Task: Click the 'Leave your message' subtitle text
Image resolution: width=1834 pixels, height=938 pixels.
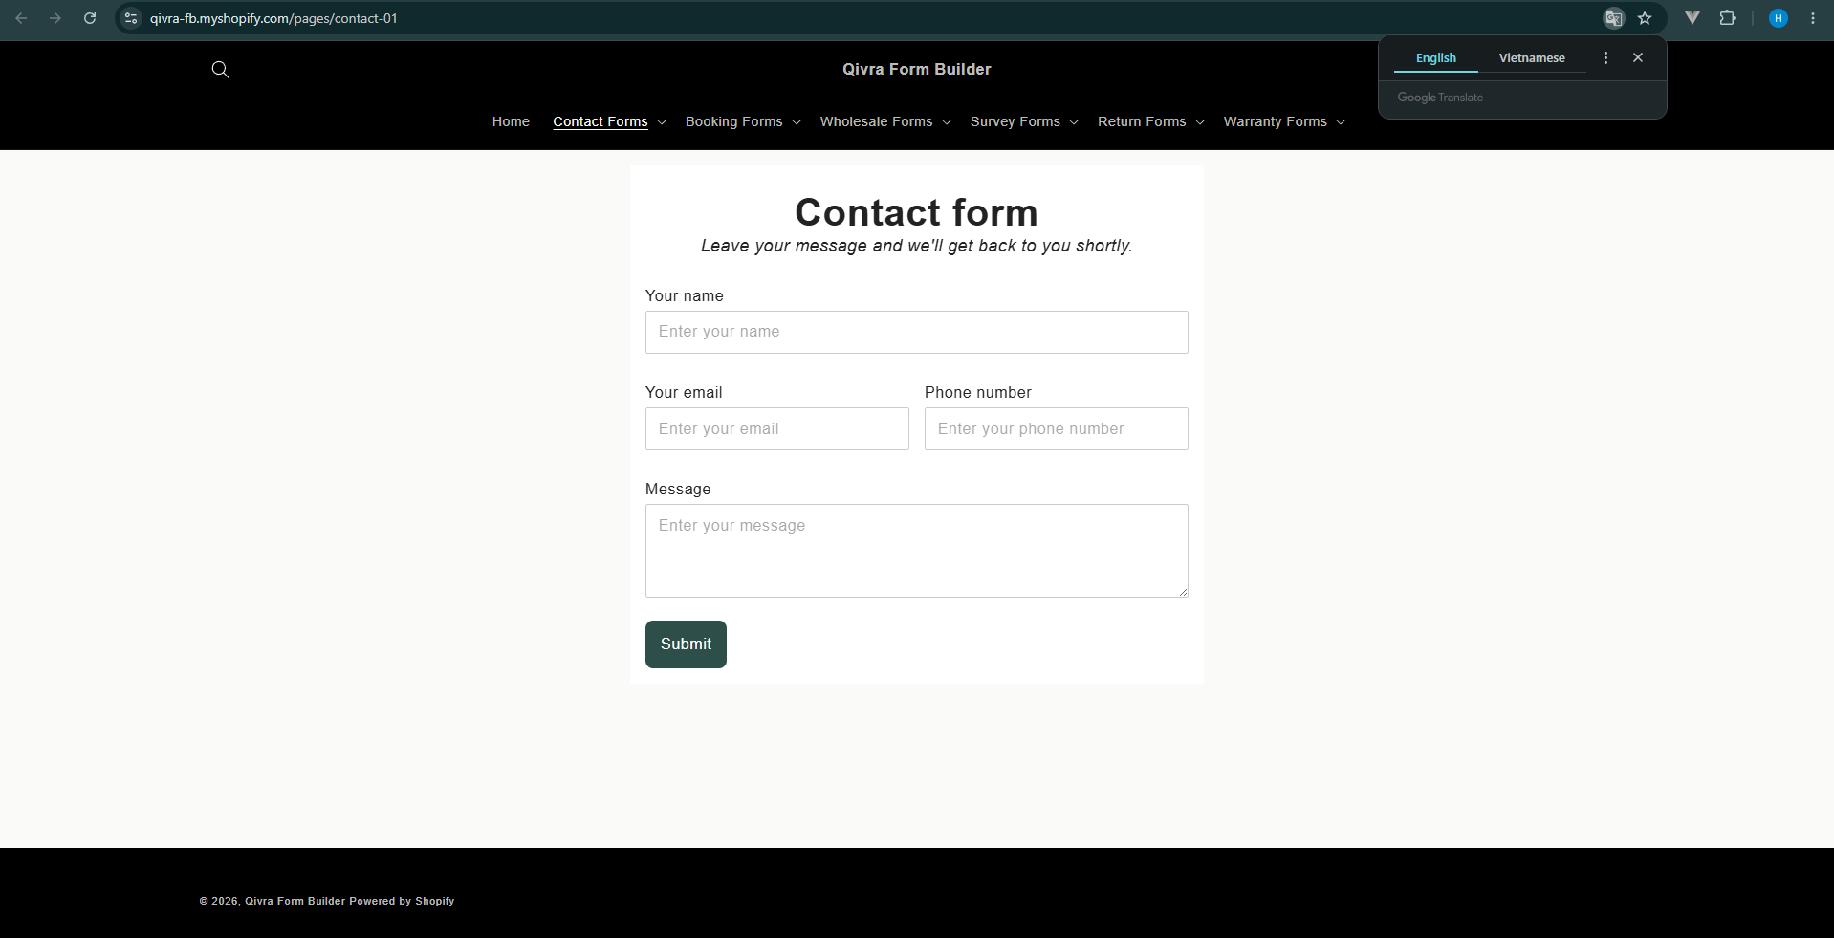Action: 916,246
